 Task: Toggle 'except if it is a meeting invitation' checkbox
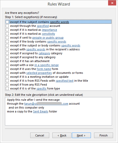coord(7,77)
